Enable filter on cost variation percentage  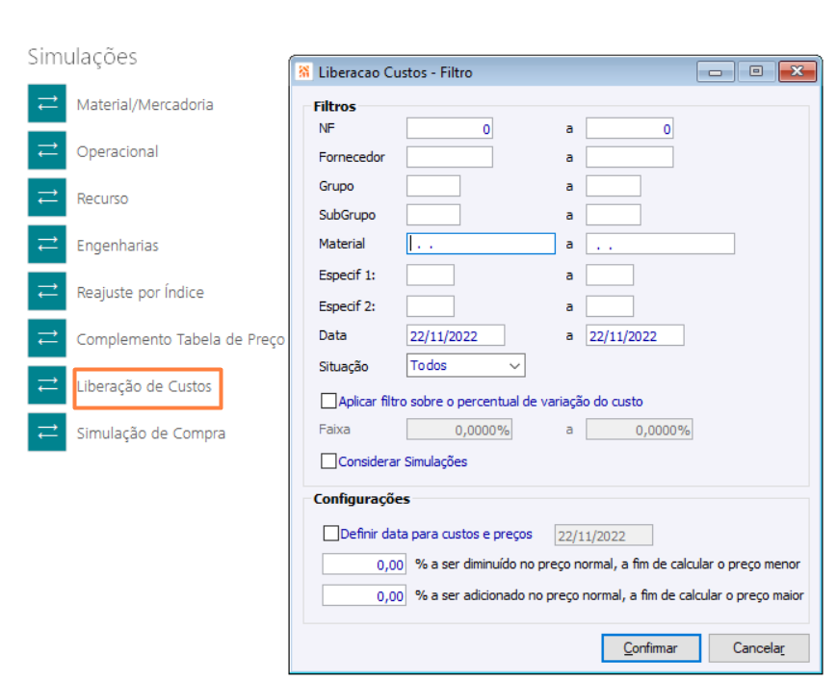point(328,401)
